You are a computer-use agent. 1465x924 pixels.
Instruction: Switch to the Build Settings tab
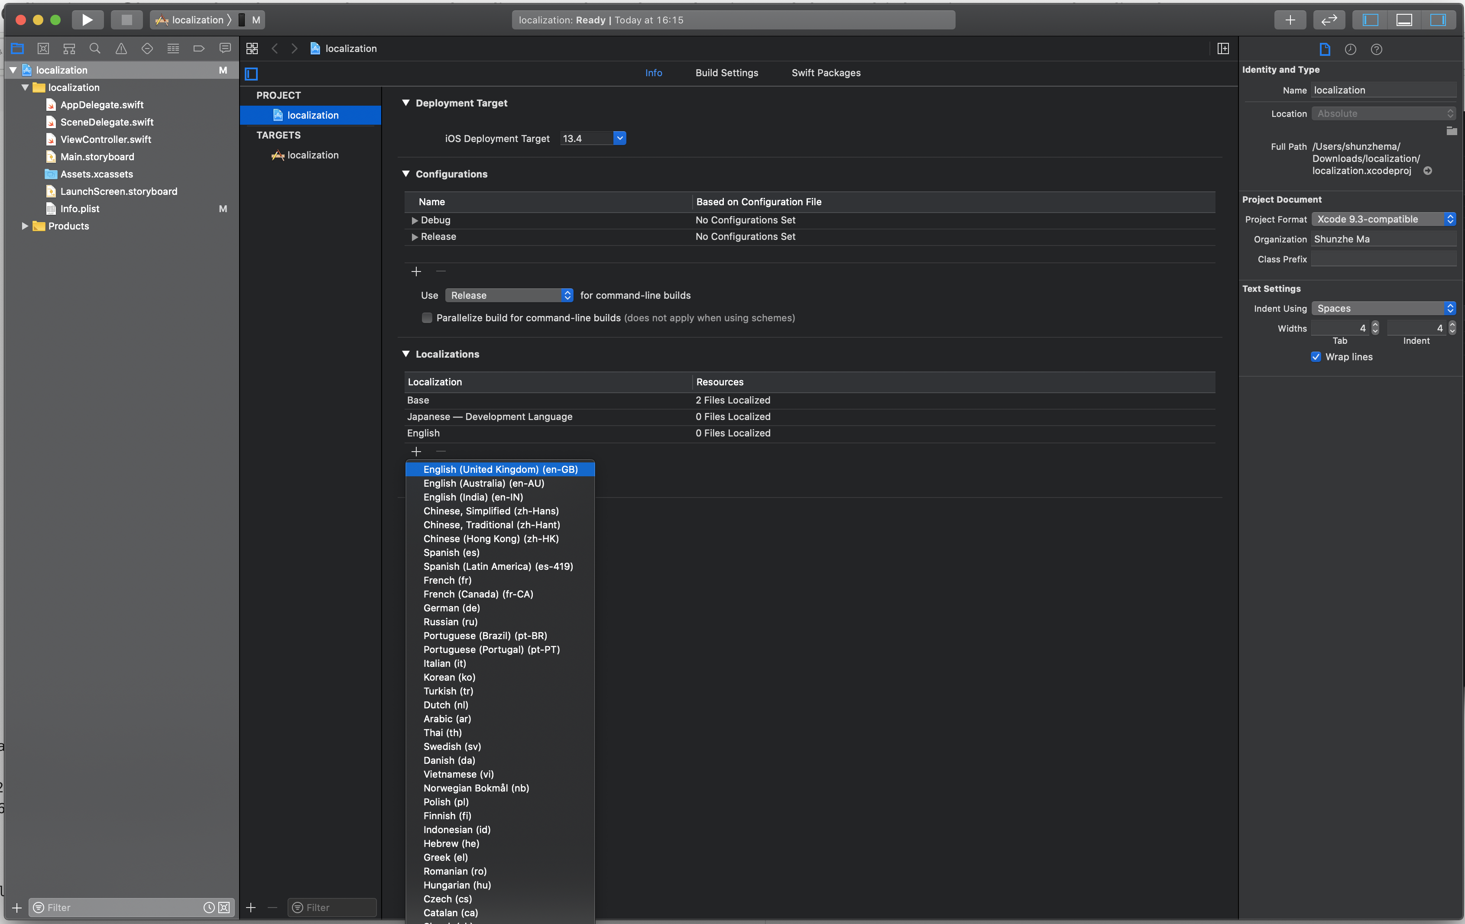(x=727, y=73)
